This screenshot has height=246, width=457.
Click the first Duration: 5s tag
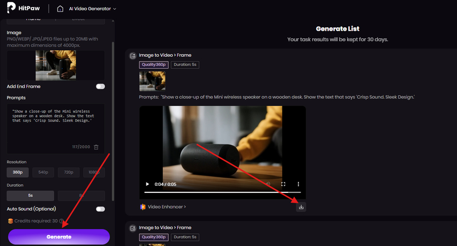[x=185, y=65]
